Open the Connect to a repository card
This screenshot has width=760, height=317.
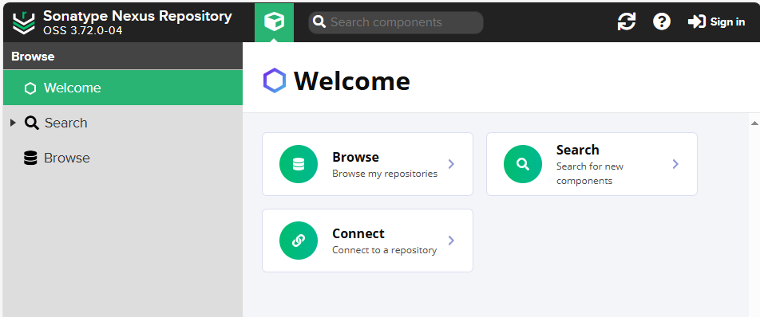click(367, 241)
